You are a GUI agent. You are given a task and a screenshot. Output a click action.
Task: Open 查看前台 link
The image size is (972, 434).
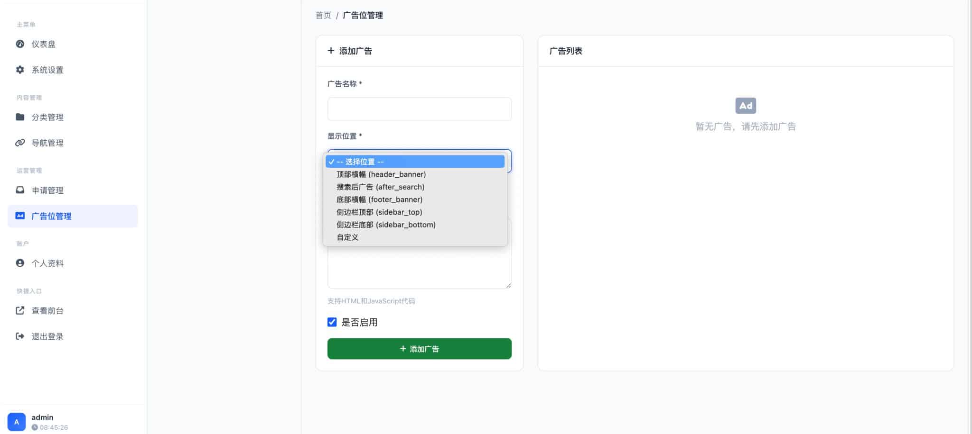73,310
